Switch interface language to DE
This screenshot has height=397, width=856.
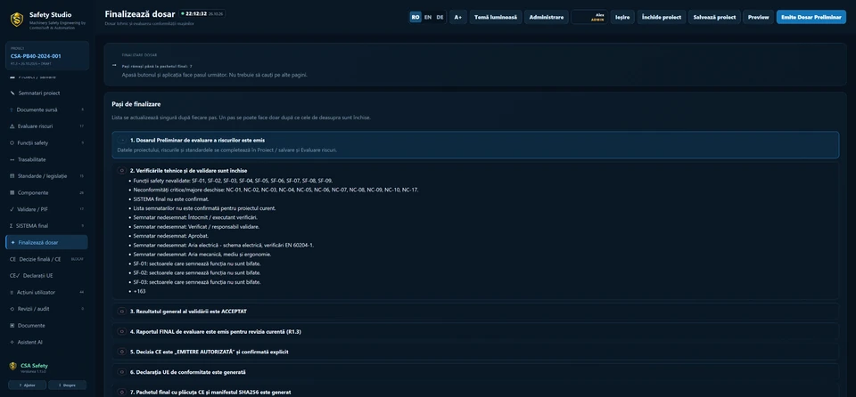coord(440,17)
